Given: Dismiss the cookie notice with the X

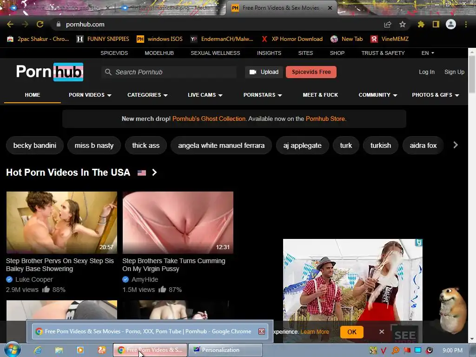Looking at the screenshot, I should [x=382, y=332].
